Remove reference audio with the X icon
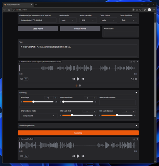This screenshot has height=166, width=159. coord(137,62)
